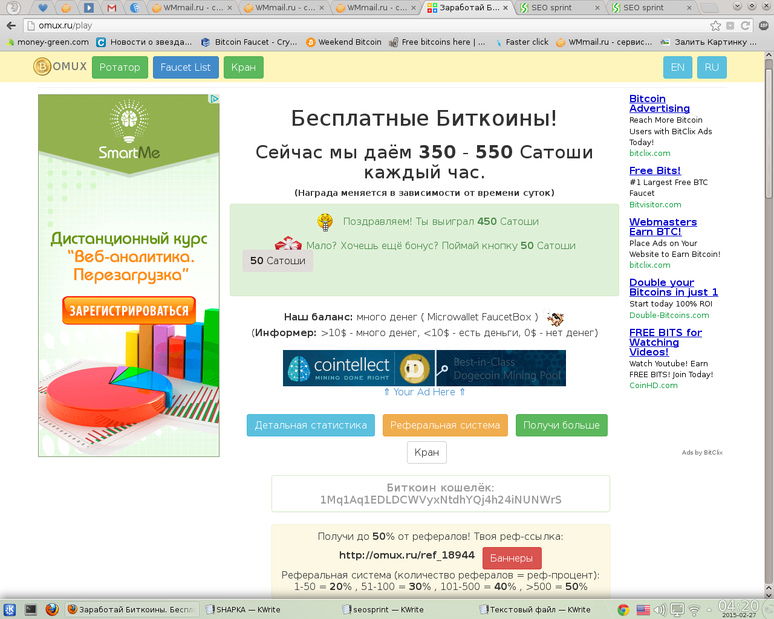Click the gift box bonus icon
Viewport: 774px width, 619px height.
coord(288,244)
